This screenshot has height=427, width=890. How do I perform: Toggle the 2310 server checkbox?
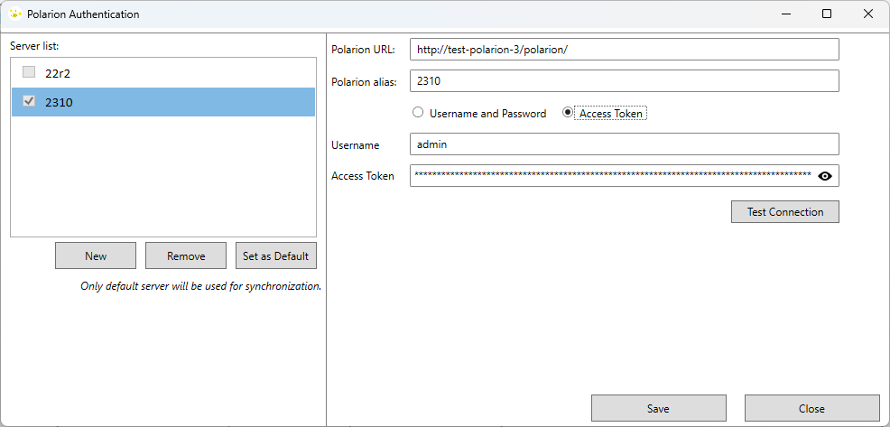click(x=29, y=102)
